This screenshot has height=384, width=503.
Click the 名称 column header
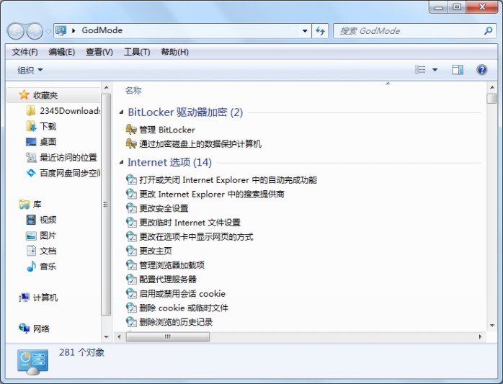tap(133, 91)
